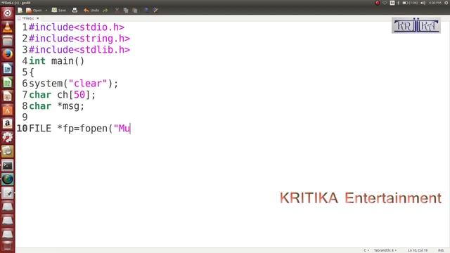This screenshot has height=253, width=450.
Task: Open the battery indicator menu
Action: [410, 3]
